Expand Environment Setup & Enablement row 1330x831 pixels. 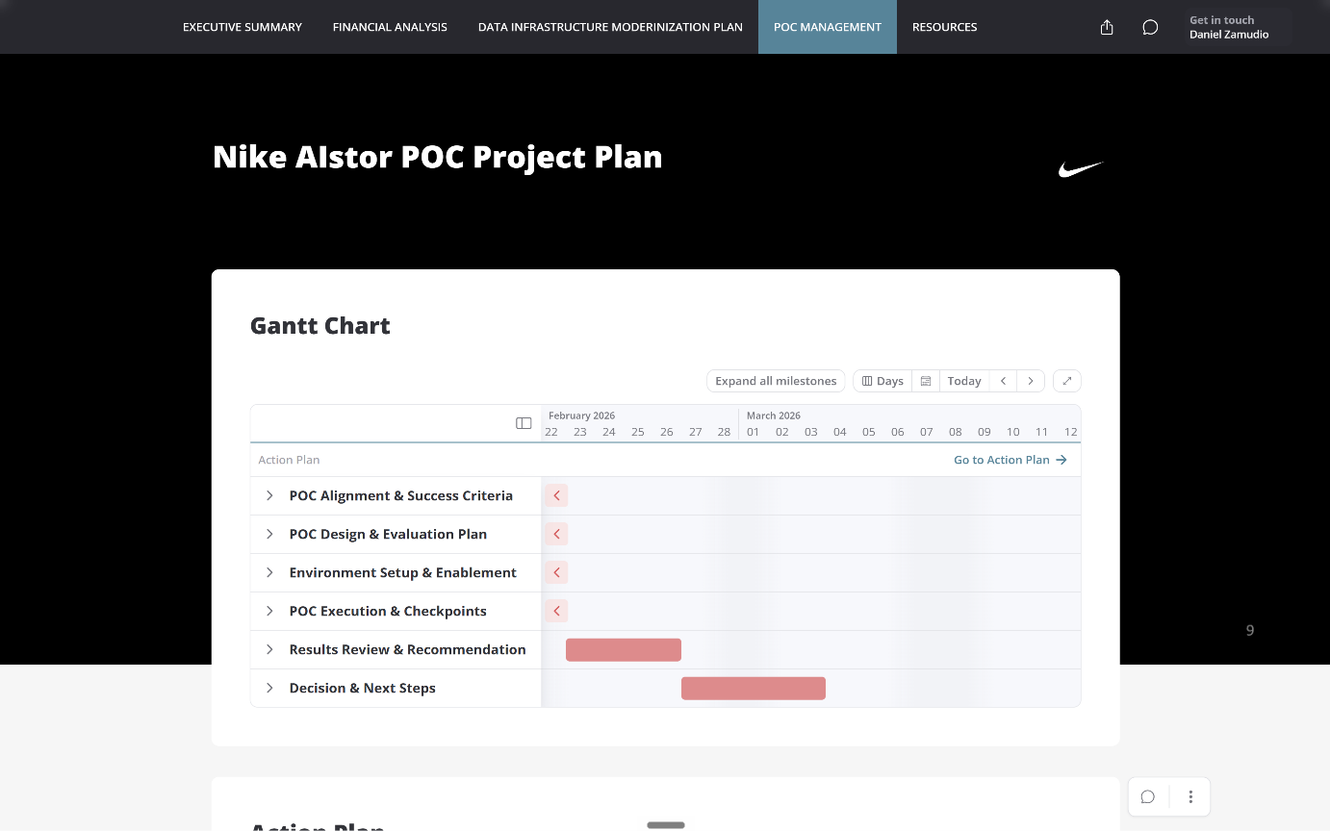[269, 572]
